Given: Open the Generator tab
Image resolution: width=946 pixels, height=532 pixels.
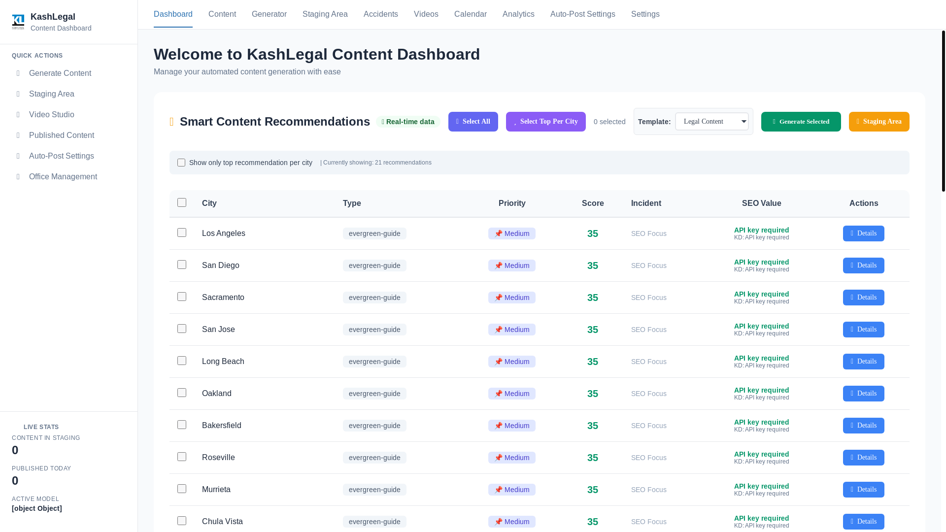Looking at the screenshot, I should point(269,14).
